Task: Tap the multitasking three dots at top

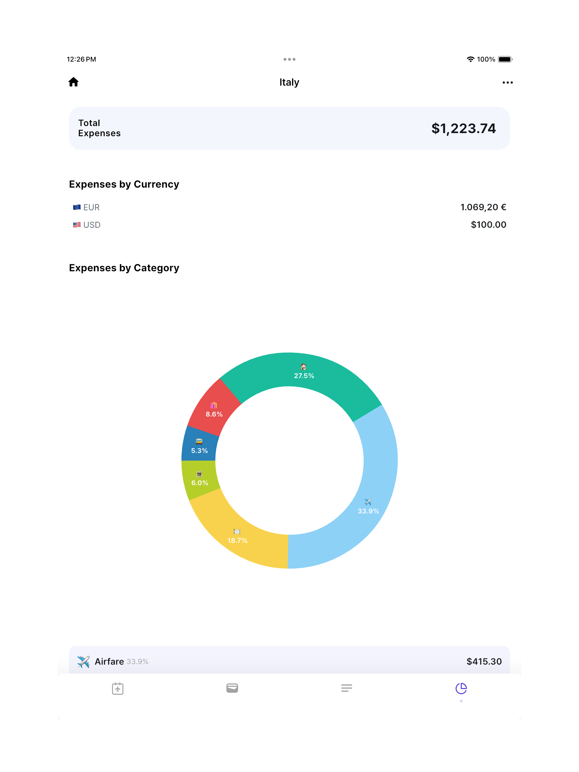Action: click(289, 59)
